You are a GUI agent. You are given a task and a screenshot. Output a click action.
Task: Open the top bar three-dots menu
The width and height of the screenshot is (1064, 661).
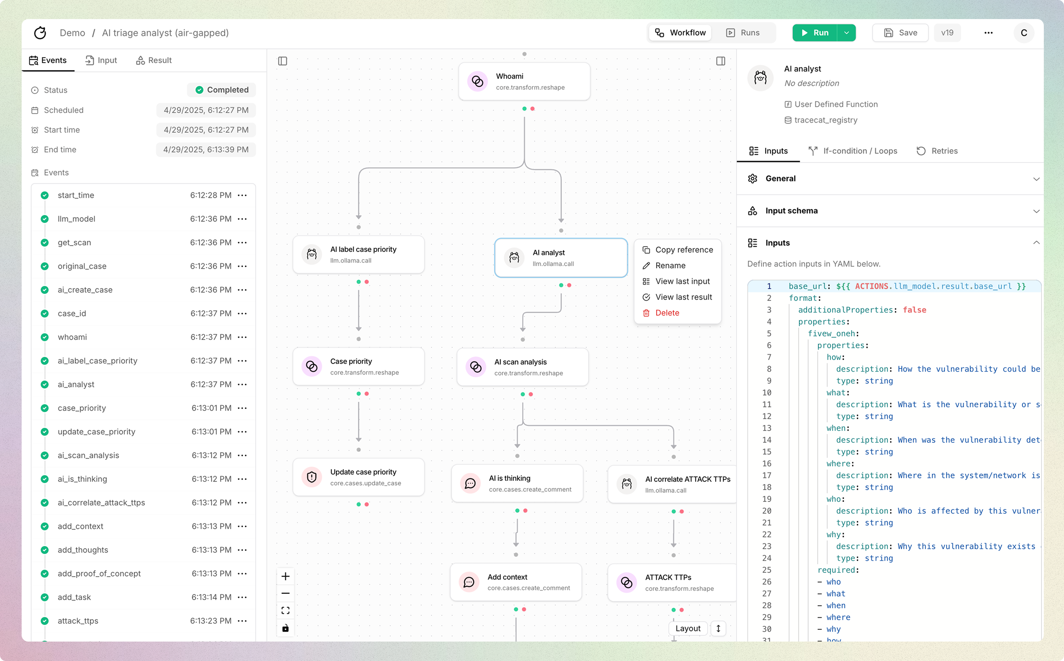[x=988, y=33]
